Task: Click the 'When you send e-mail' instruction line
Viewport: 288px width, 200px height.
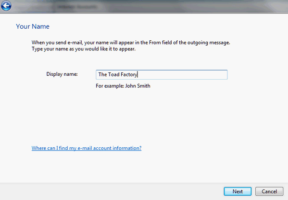Action: 131,43
